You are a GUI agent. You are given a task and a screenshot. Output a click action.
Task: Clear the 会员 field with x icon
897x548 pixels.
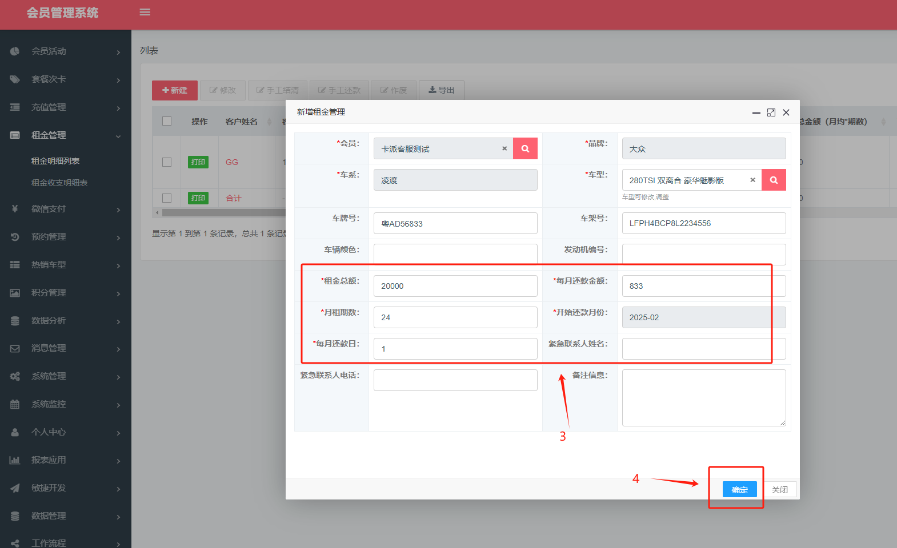point(504,148)
